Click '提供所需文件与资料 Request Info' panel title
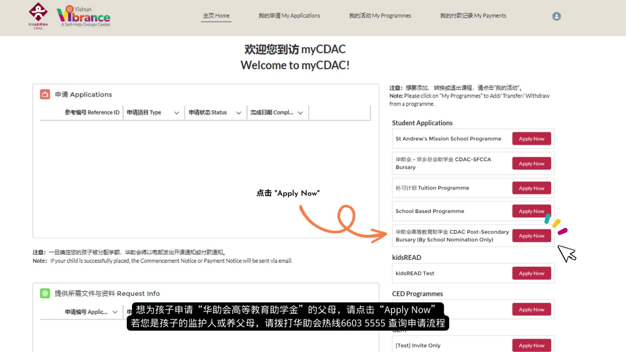The height and width of the screenshot is (352, 626). 107,293
